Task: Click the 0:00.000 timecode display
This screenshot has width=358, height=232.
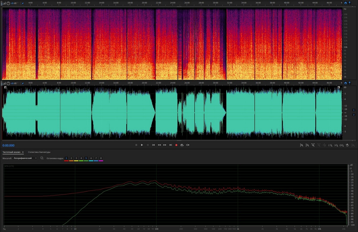Action: click(x=9, y=146)
